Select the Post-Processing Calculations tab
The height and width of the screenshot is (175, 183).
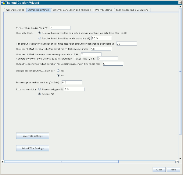(132, 10)
